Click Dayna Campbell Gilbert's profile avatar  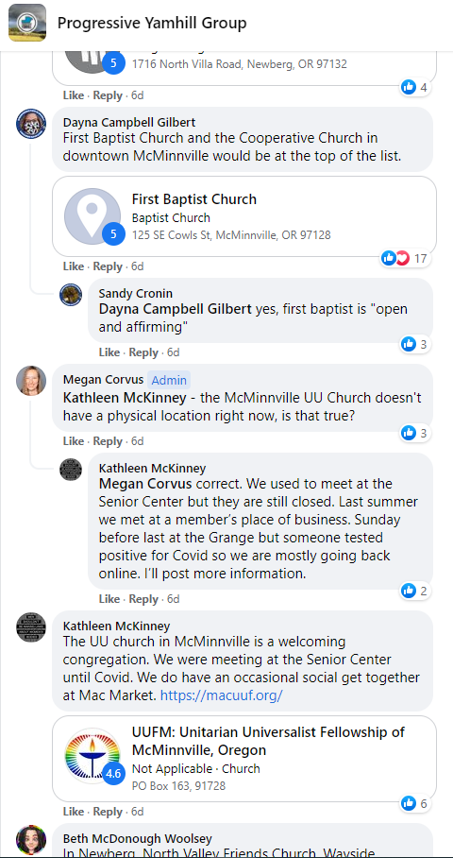point(31,123)
